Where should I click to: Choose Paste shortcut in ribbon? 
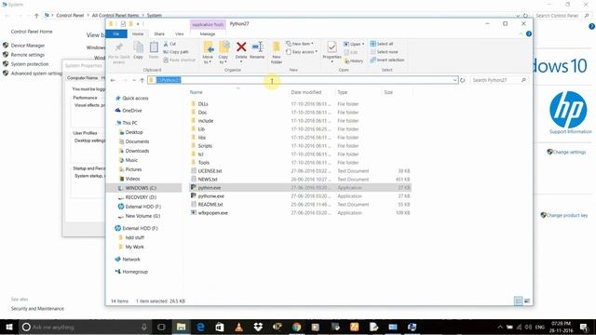[x=179, y=60]
